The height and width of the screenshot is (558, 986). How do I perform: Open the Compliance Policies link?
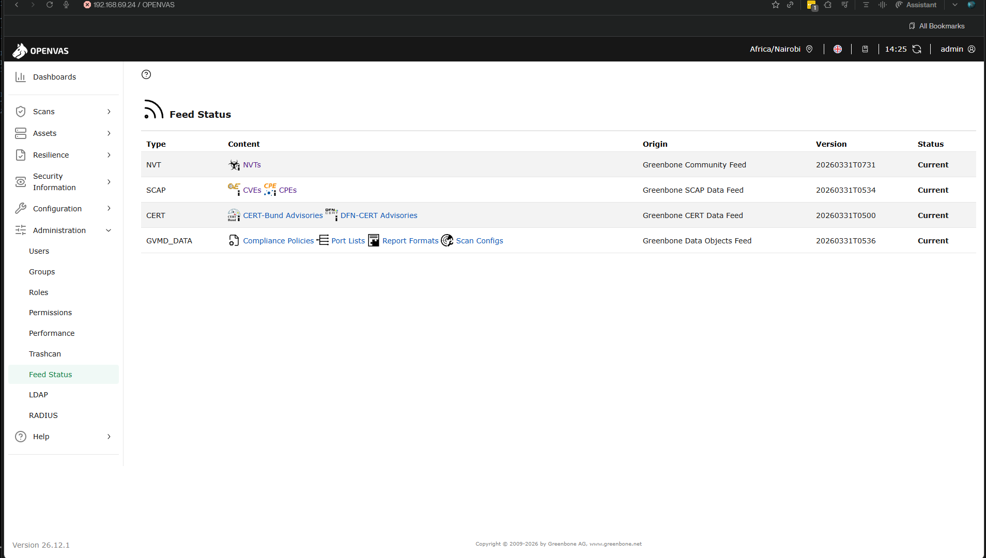pyautogui.click(x=278, y=241)
